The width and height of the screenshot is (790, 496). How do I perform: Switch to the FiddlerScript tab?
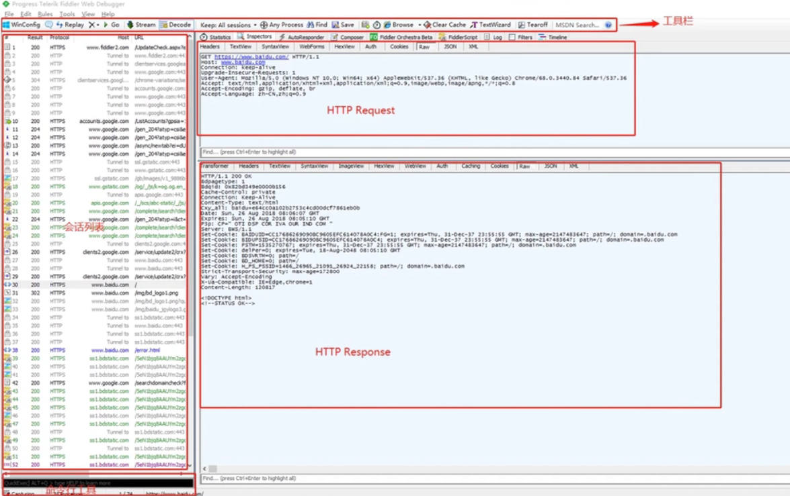[458, 37]
